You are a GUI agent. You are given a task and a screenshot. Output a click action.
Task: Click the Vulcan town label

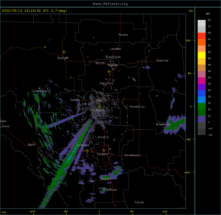pyautogui.click(x=139, y=202)
